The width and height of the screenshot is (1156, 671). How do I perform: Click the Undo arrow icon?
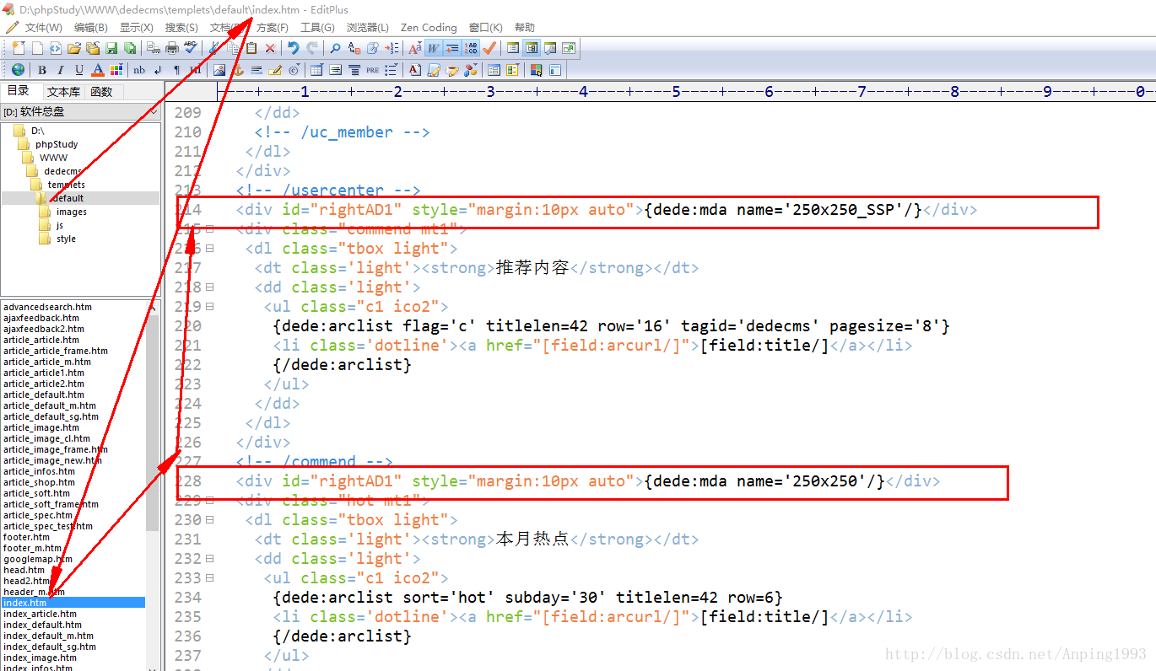tap(293, 48)
